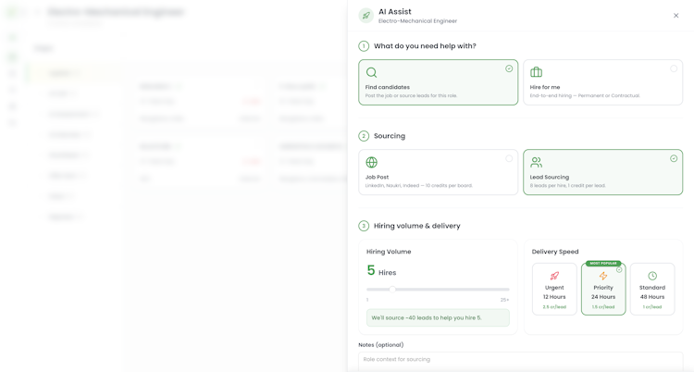Click the magnifier icon in Find candidates
The height and width of the screenshot is (372, 694).
pos(371,72)
